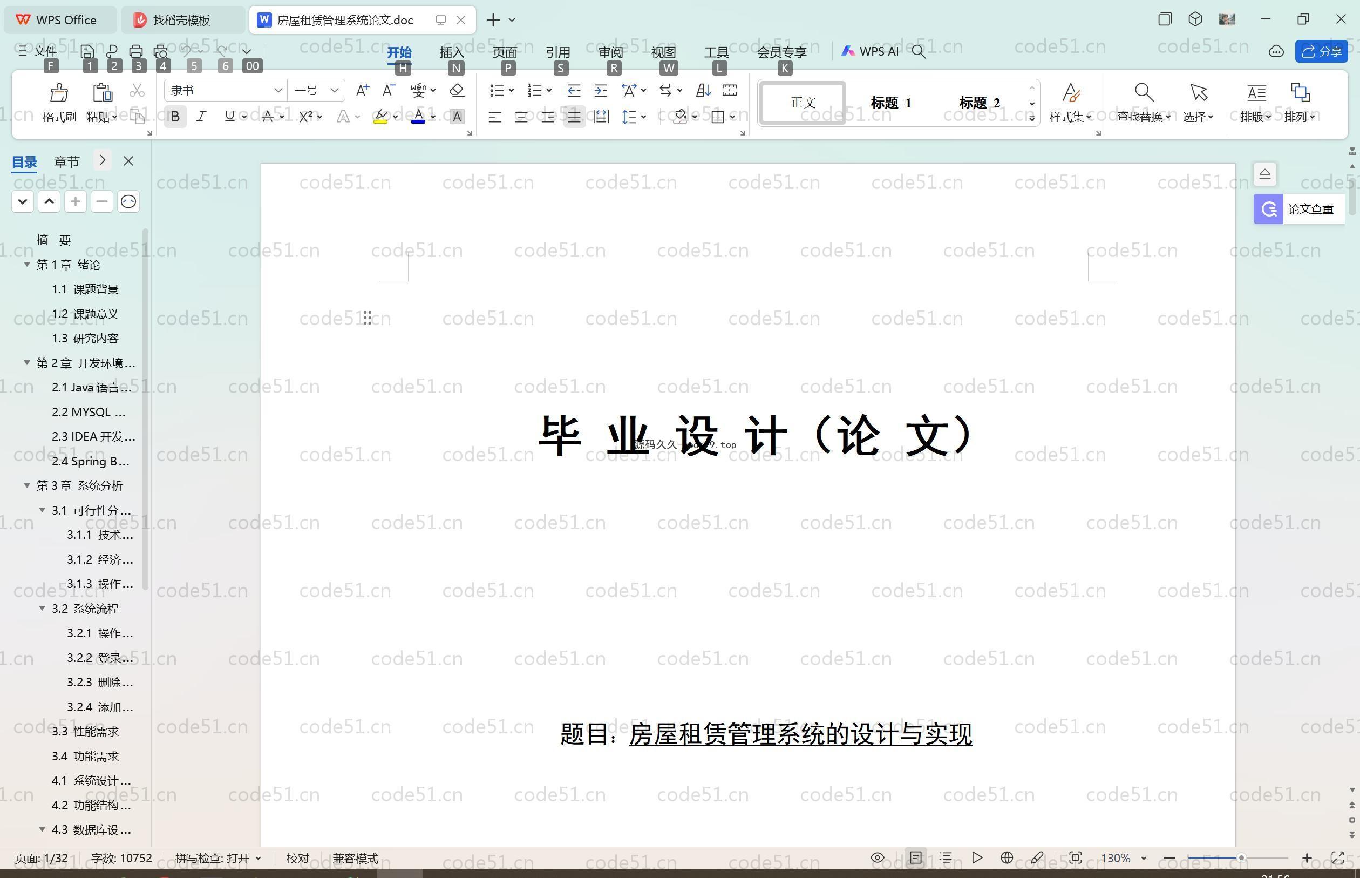Click the Paste clipboard icon

[102, 92]
